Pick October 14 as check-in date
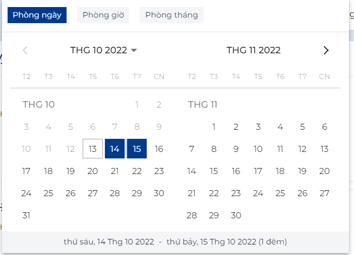 (x=115, y=149)
